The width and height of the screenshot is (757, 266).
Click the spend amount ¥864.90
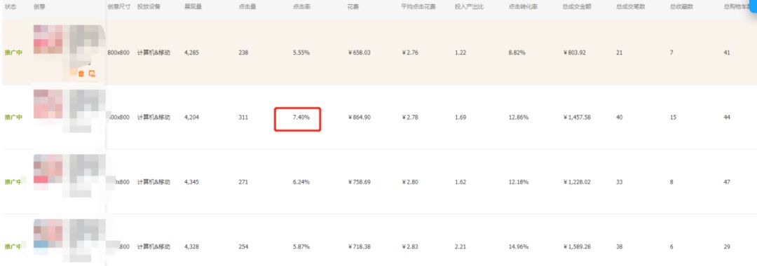[x=359, y=117]
